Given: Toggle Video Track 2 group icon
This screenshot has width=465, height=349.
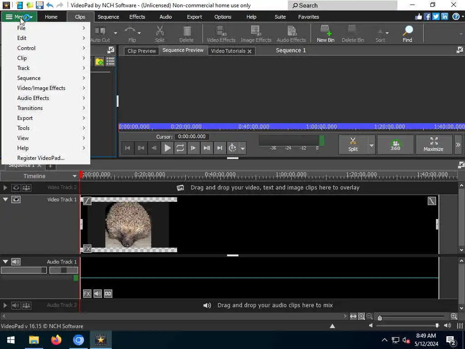Looking at the screenshot, I should [26, 188].
